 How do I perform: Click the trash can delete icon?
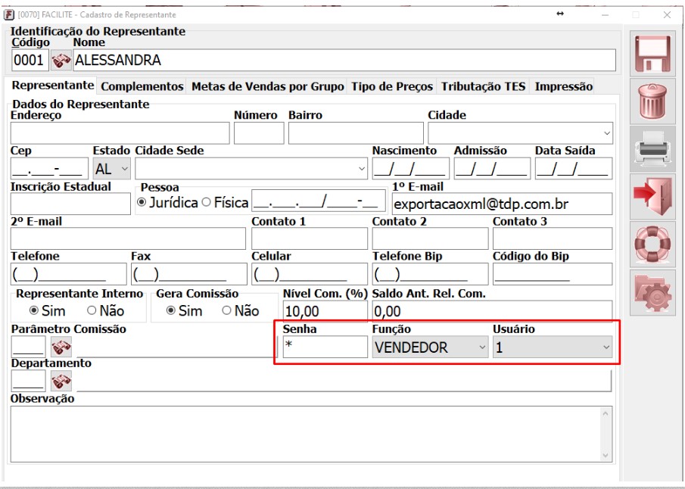click(652, 101)
